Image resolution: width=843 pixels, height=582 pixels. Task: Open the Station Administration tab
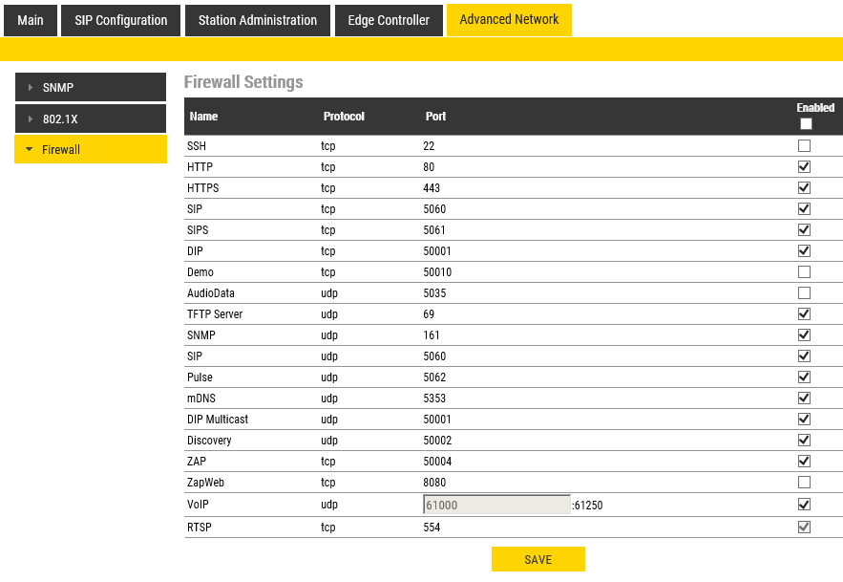pos(258,20)
